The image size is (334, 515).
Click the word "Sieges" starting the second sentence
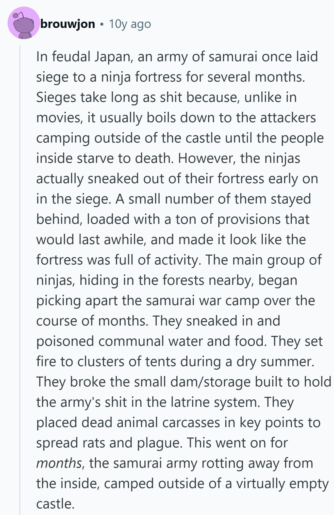[56, 97]
